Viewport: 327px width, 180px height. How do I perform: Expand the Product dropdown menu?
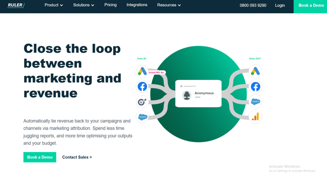[x=54, y=5]
